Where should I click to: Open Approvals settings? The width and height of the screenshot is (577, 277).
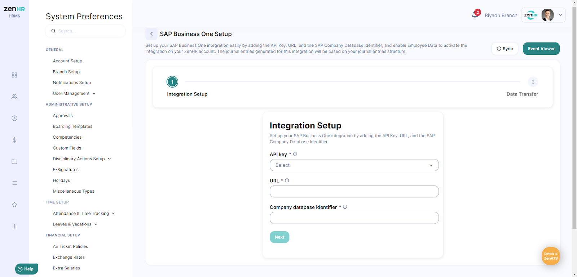pyautogui.click(x=63, y=116)
